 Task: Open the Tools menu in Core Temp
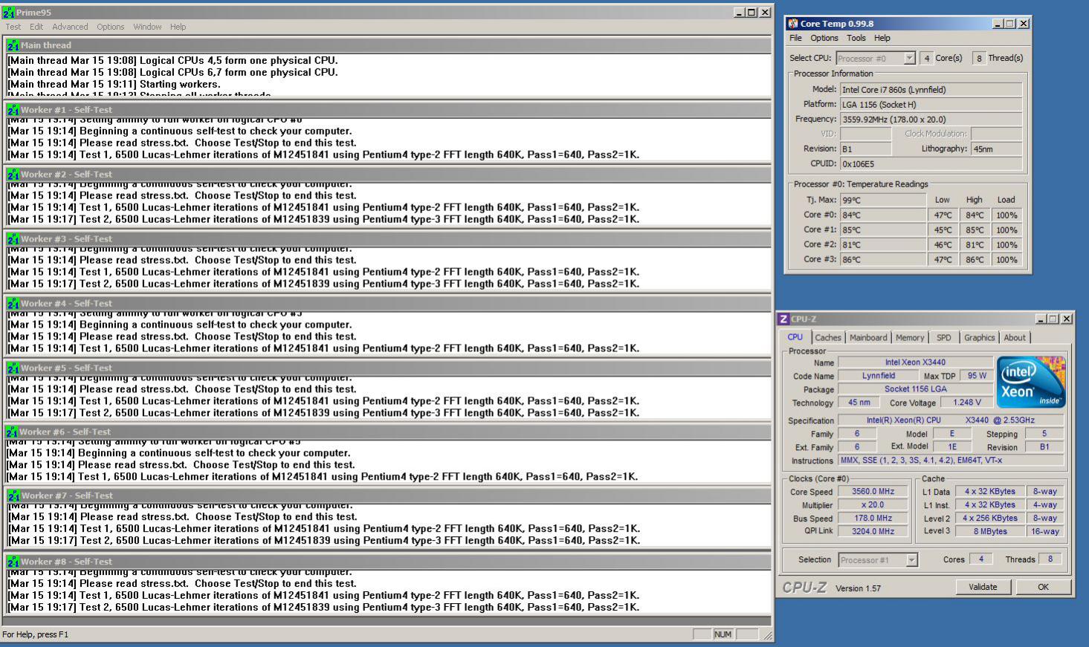click(856, 38)
